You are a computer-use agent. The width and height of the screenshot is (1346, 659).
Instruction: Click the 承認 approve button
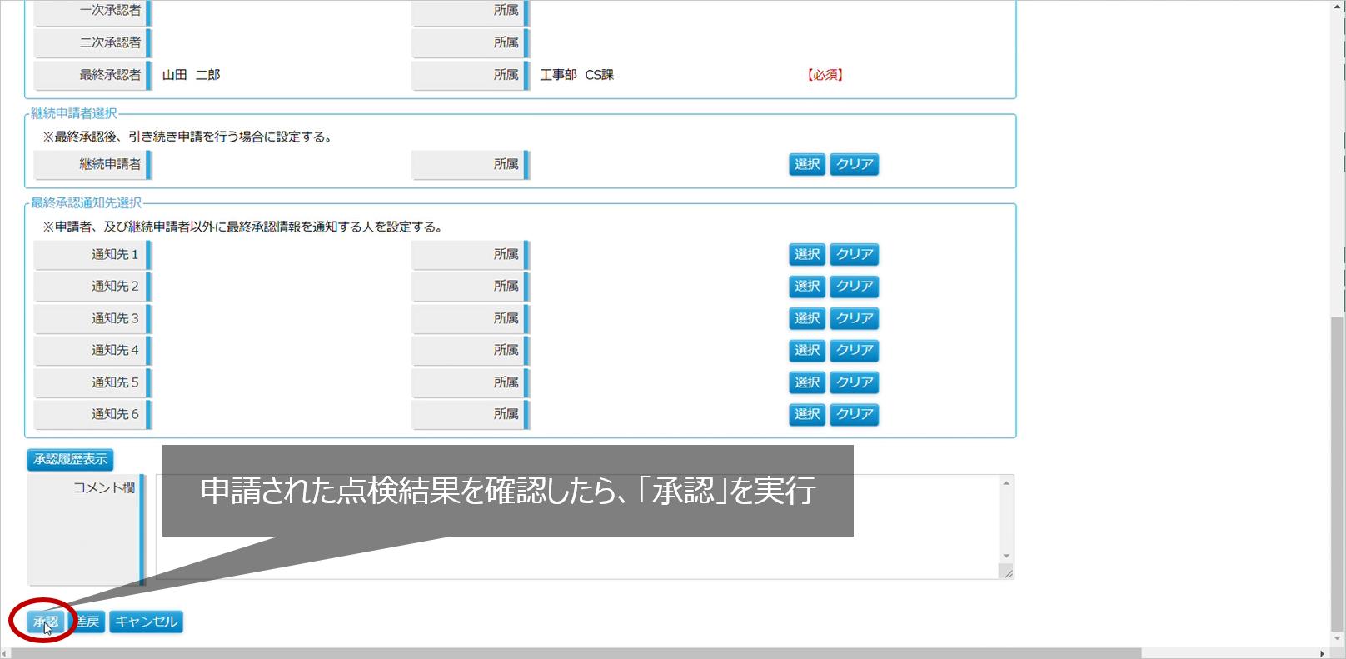coord(46,622)
